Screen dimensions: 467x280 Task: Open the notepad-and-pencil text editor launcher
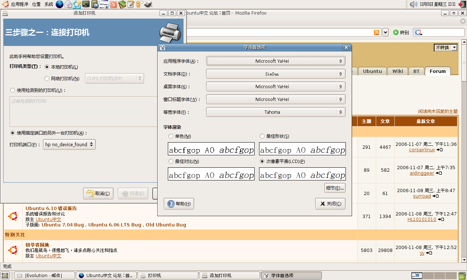(x=131, y=4)
